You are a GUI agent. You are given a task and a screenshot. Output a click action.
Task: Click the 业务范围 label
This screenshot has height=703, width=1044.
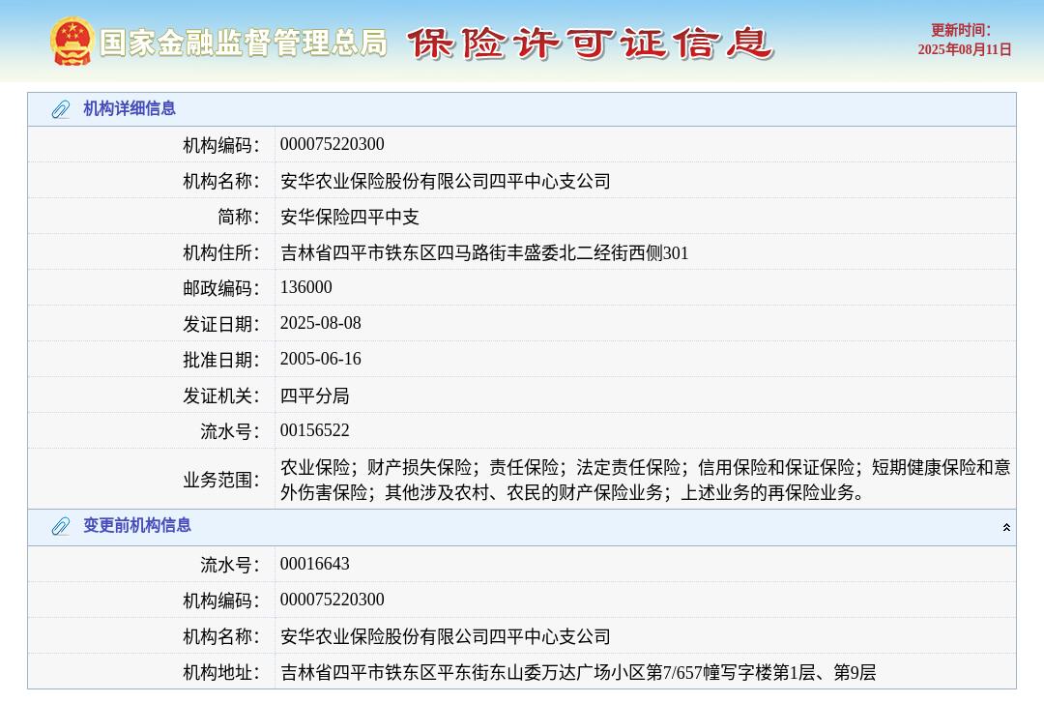[x=221, y=480]
